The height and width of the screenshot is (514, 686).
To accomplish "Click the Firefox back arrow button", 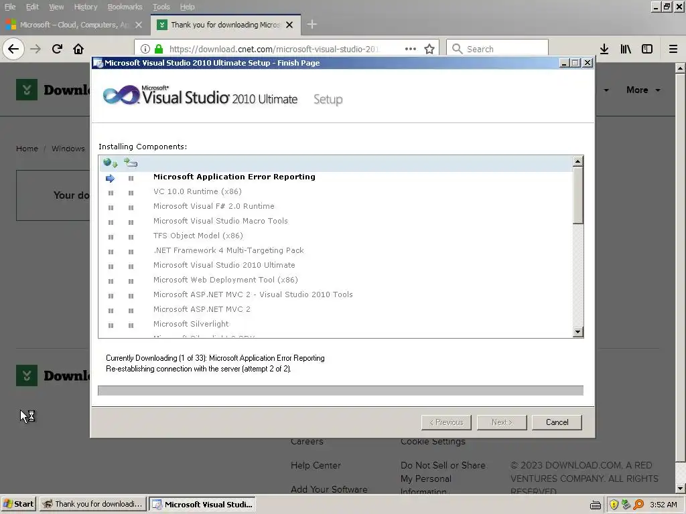I will coord(13,49).
